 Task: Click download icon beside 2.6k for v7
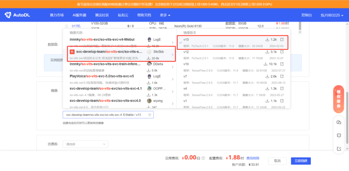267,76
